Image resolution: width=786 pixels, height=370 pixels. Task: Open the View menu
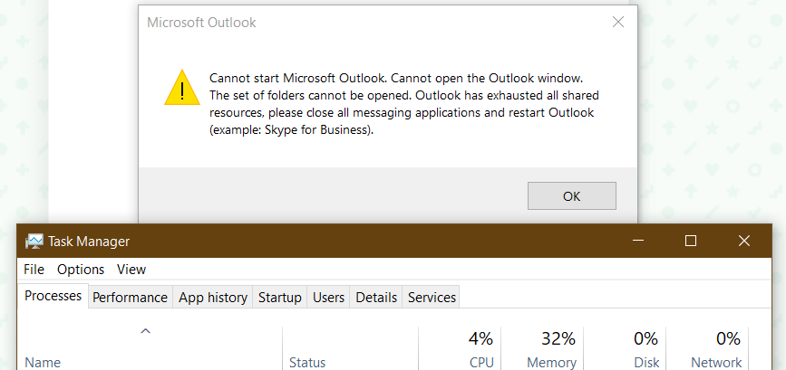coord(131,269)
